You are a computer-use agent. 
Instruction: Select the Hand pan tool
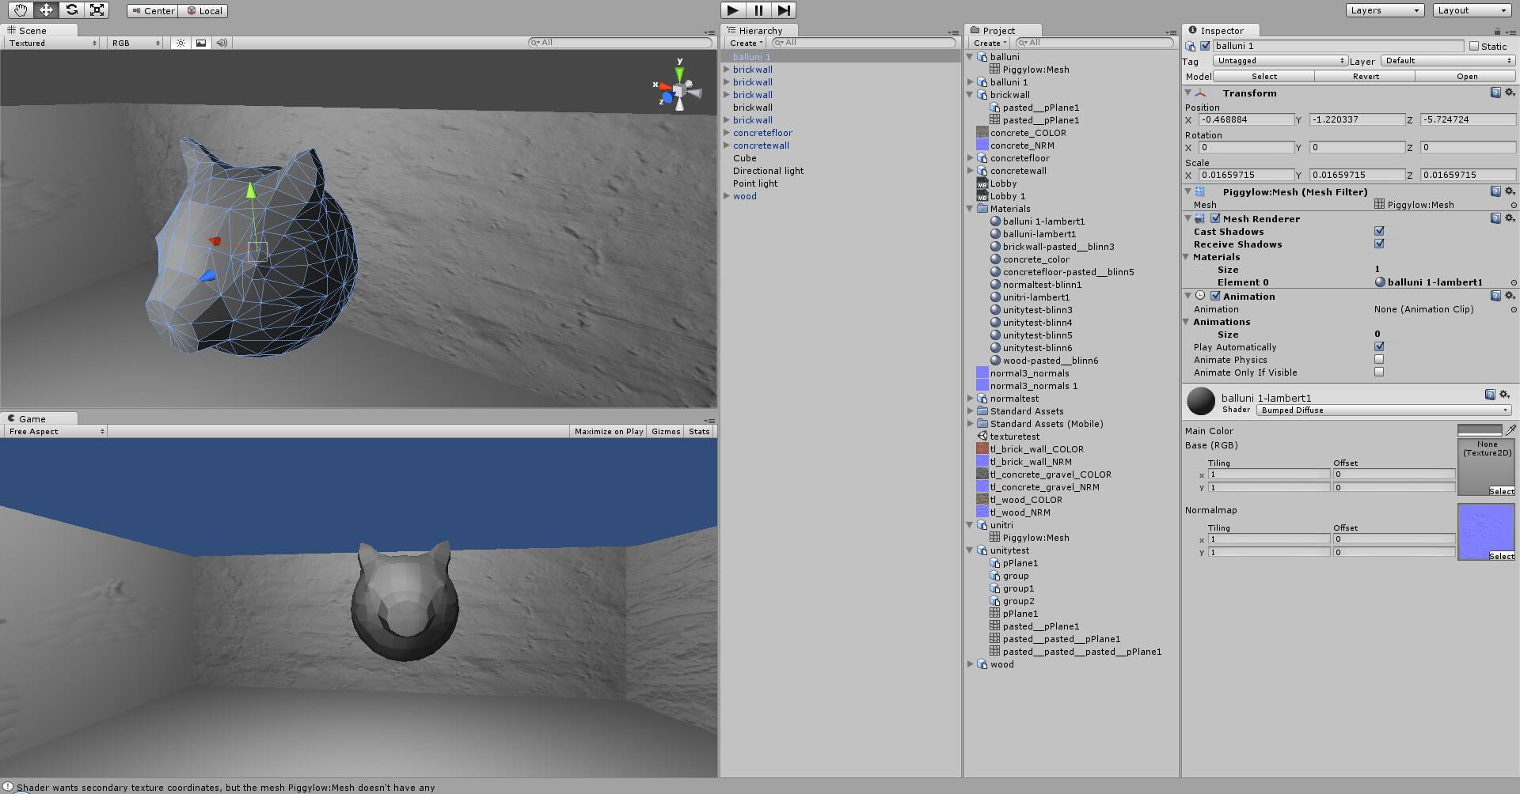[19, 10]
